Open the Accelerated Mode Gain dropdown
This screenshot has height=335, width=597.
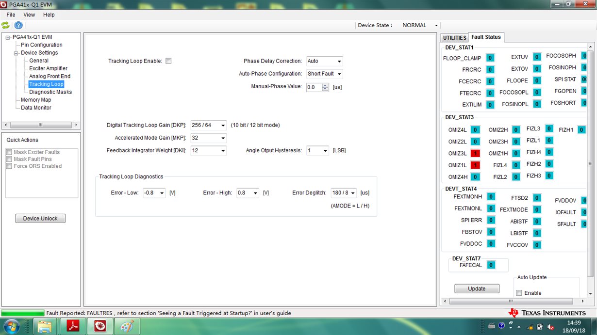(x=208, y=138)
